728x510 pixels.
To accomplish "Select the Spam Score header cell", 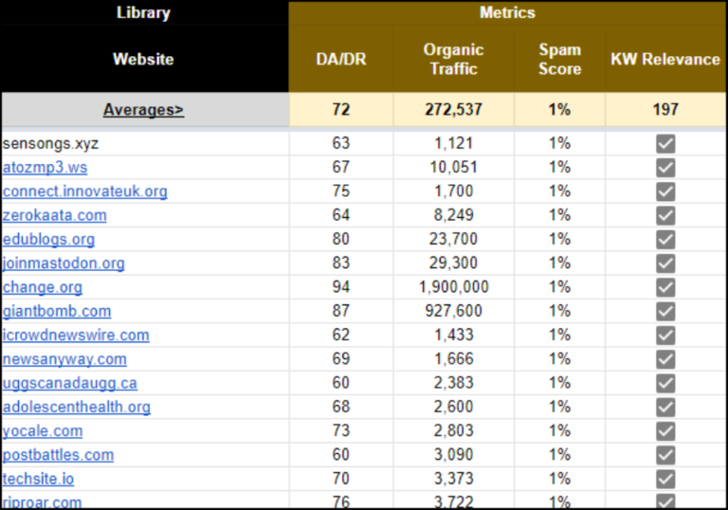I will 559,59.
